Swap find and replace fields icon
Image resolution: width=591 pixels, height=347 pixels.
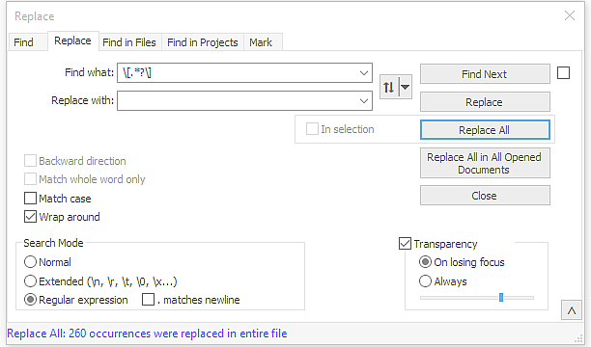pyautogui.click(x=388, y=88)
